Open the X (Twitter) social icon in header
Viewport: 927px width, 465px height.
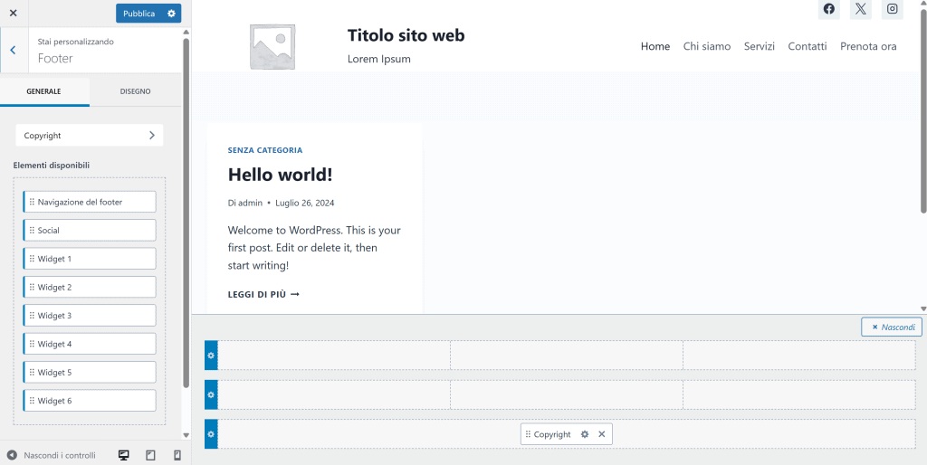click(861, 9)
